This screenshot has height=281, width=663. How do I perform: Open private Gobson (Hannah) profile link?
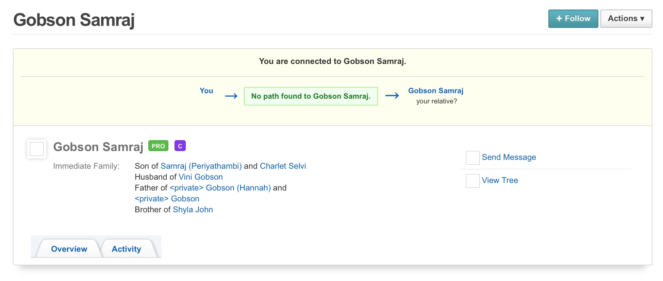click(x=220, y=188)
